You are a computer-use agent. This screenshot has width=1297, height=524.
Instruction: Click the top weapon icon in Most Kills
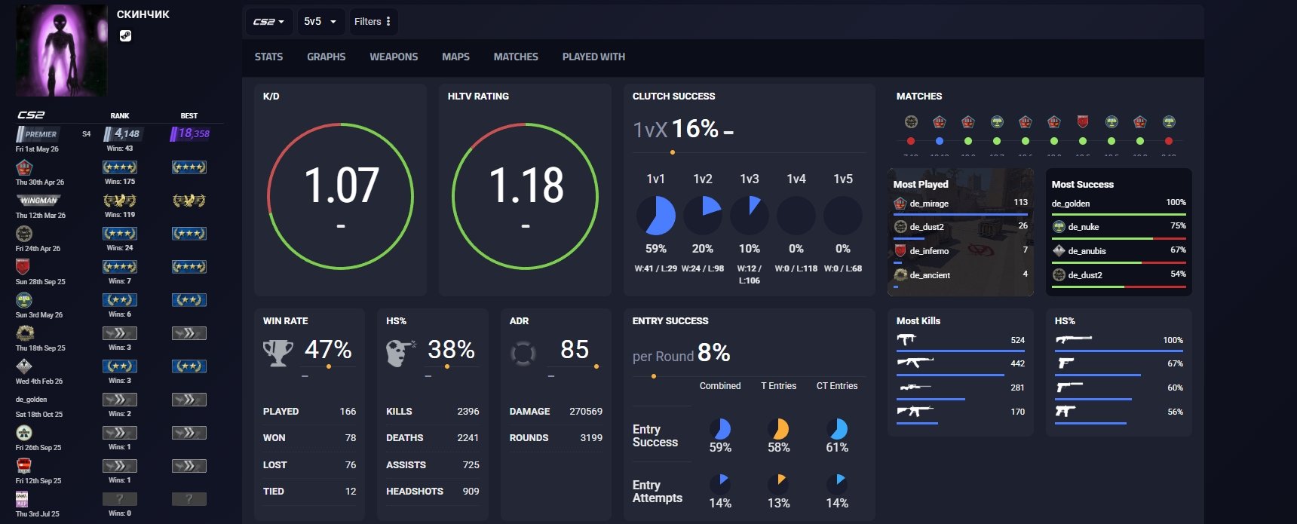[x=906, y=339]
